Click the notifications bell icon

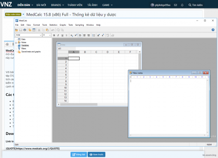tap(182, 5)
